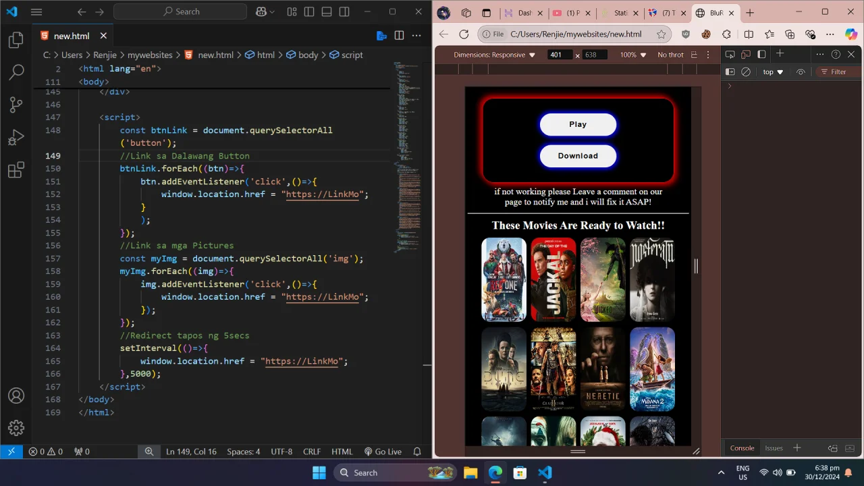Screen dimensions: 864x486
Task: Open the 100% zoom dropdown in device toolbar
Action: pos(633,55)
